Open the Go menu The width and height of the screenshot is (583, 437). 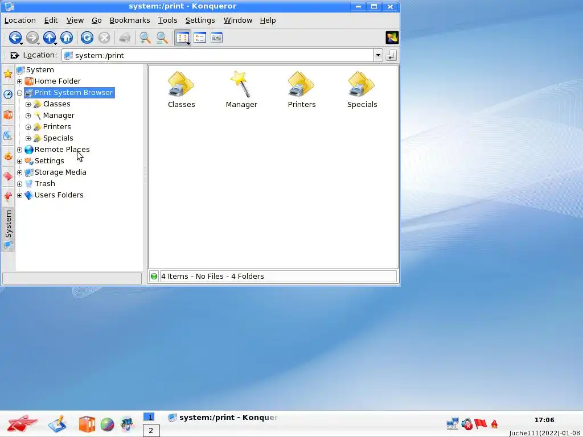click(x=97, y=20)
